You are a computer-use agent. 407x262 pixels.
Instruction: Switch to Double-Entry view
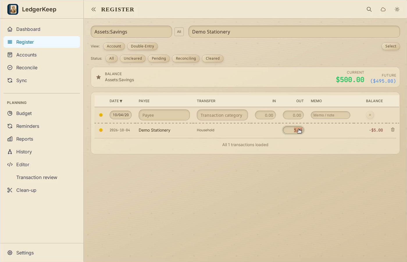click(142, 46)
